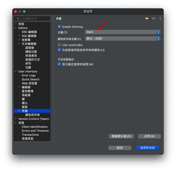Click the forward navigation arrow icon
Screen dimensions: 176x171
(153, 19)
